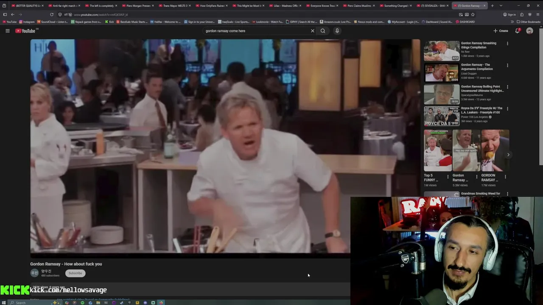The image size is (543, 305).
Task: Open the YouTube bookmark in bookmarks bar
Action: point(9,22)
